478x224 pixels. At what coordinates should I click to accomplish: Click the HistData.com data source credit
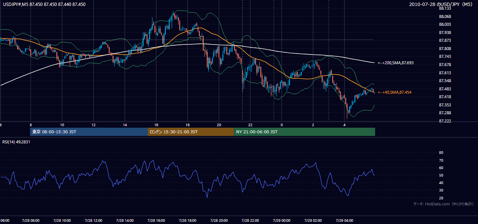point(444,204)
